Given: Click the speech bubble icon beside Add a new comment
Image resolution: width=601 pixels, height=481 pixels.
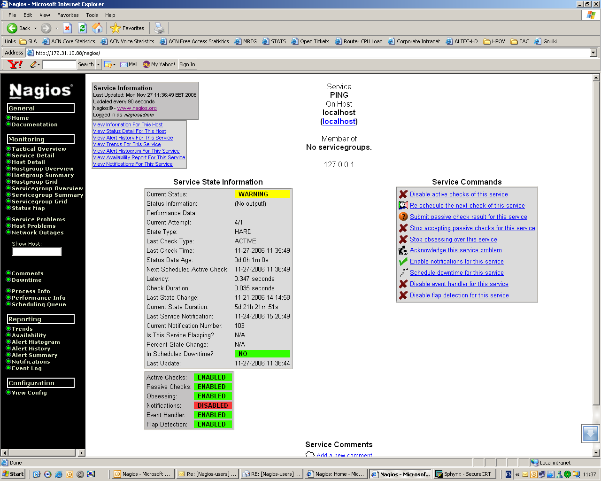Looking at the screenshot, I should (310, 455).
